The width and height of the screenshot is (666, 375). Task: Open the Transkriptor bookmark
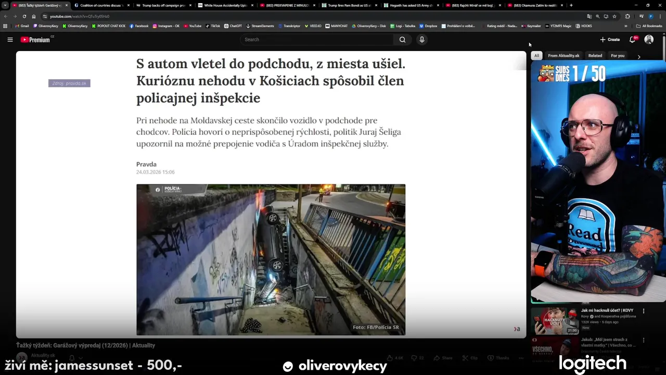tap(289, 26)
